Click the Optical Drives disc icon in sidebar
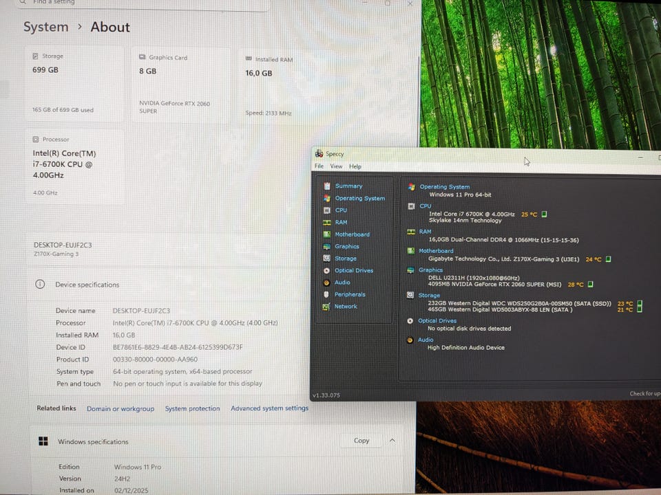Image resolution: width=661 pixels, height=495 pixels. click(x=326, y=271)
